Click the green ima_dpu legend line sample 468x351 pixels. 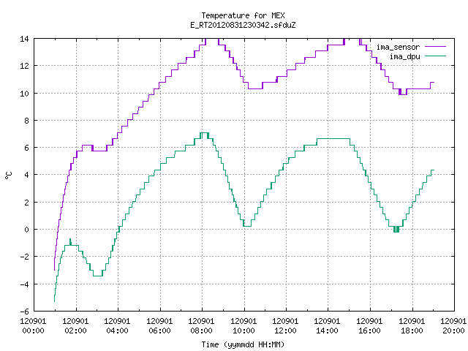436,56
